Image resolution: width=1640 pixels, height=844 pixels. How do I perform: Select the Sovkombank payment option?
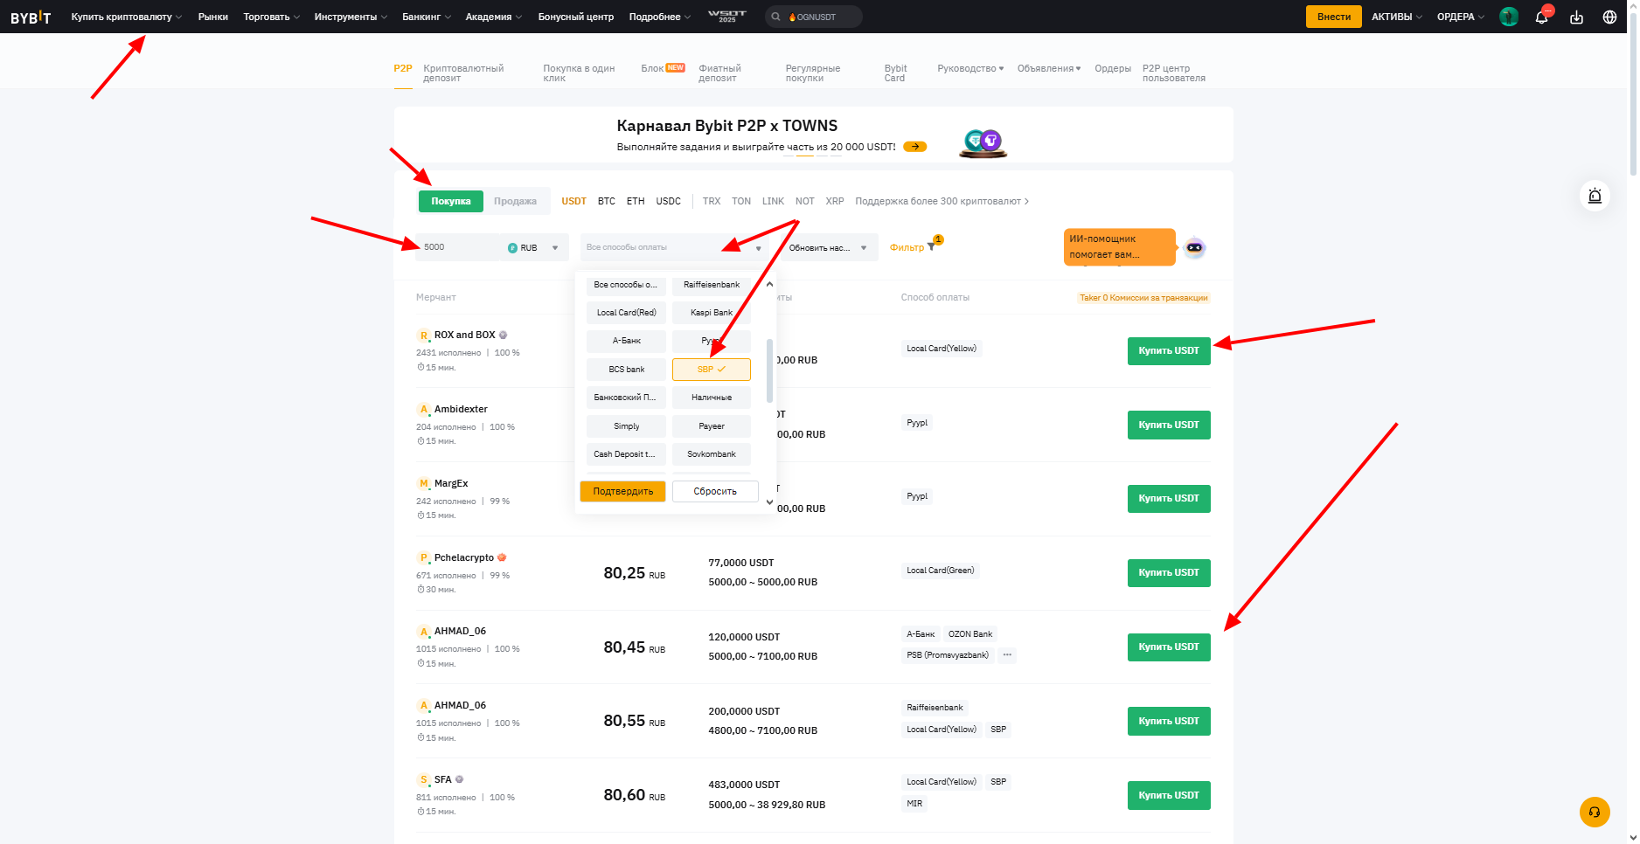coord(712,454)
